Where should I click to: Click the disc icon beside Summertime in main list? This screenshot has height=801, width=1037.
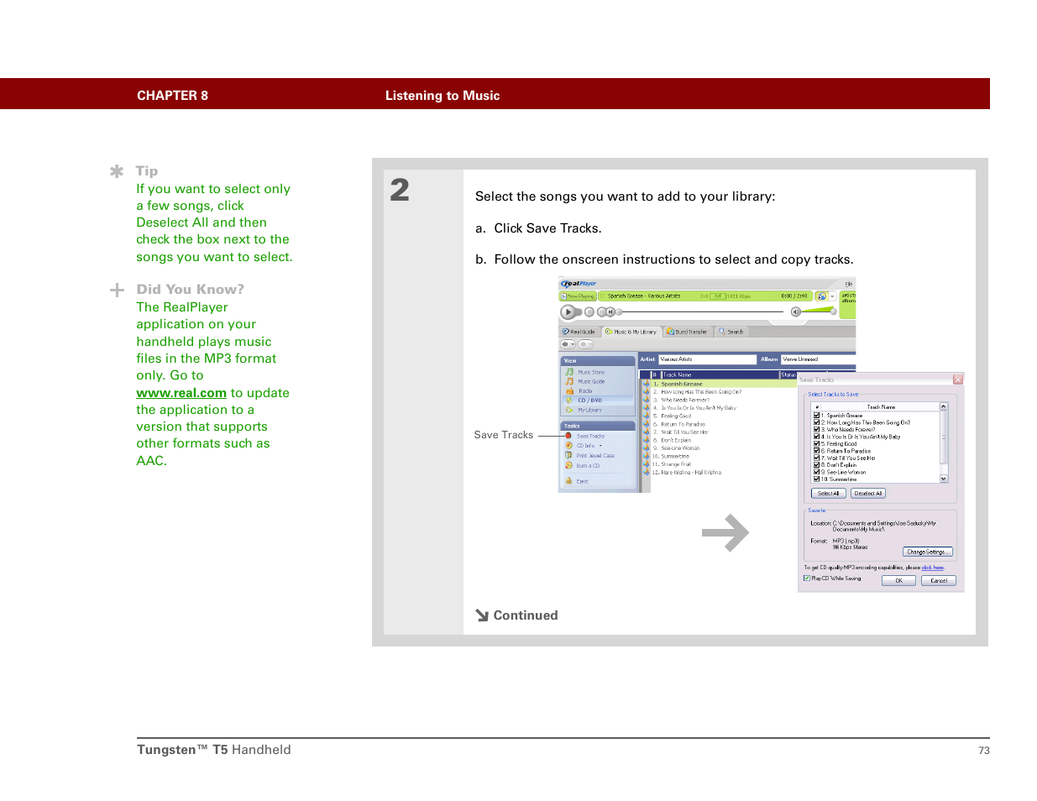pos(647,456)
